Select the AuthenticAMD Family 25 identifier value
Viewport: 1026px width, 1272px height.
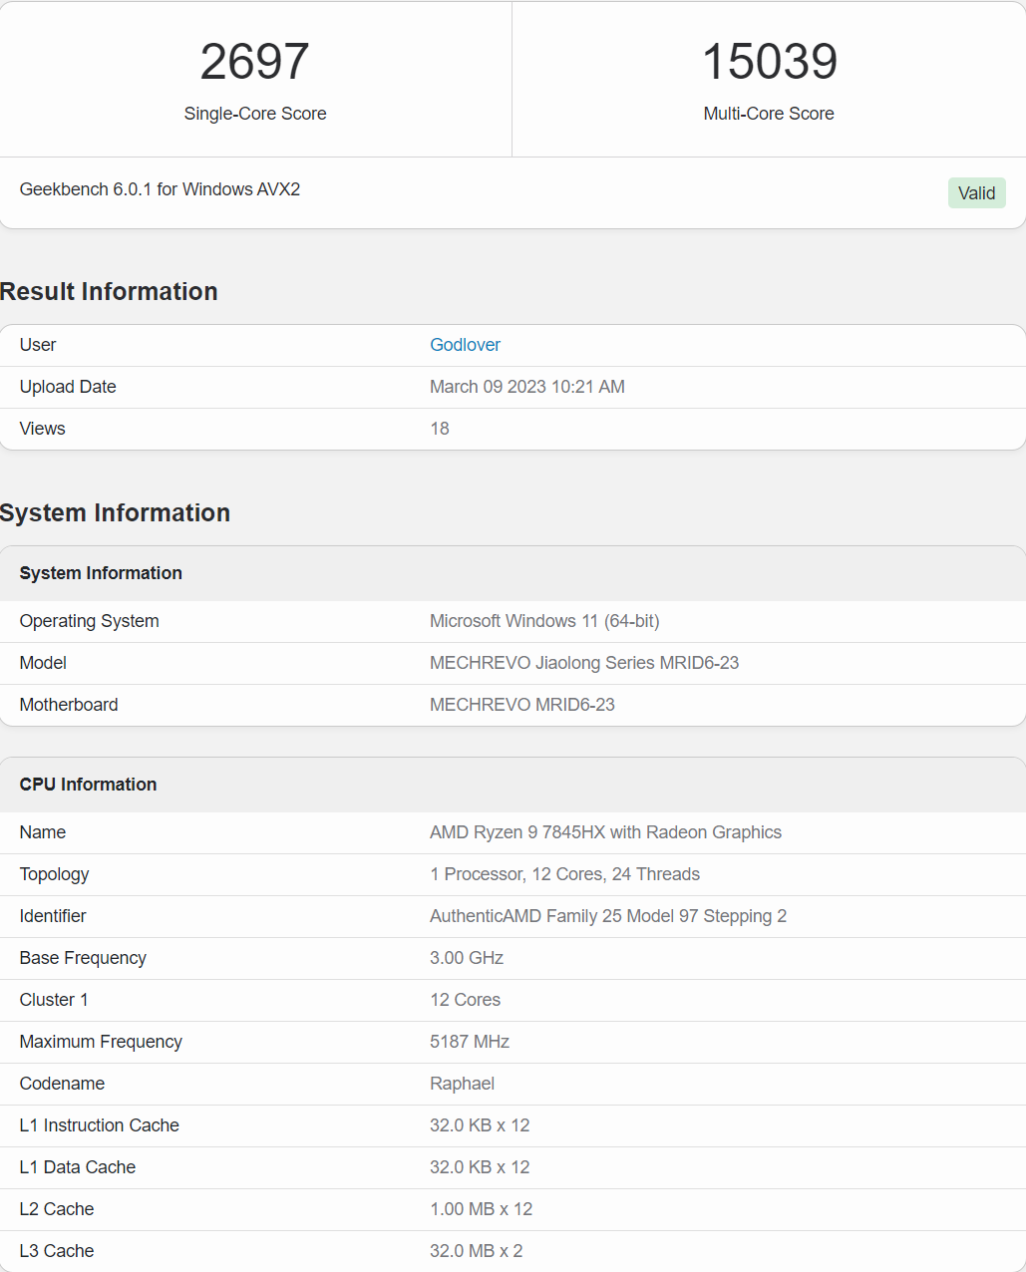pyautogui.click(x=608, y=916)
